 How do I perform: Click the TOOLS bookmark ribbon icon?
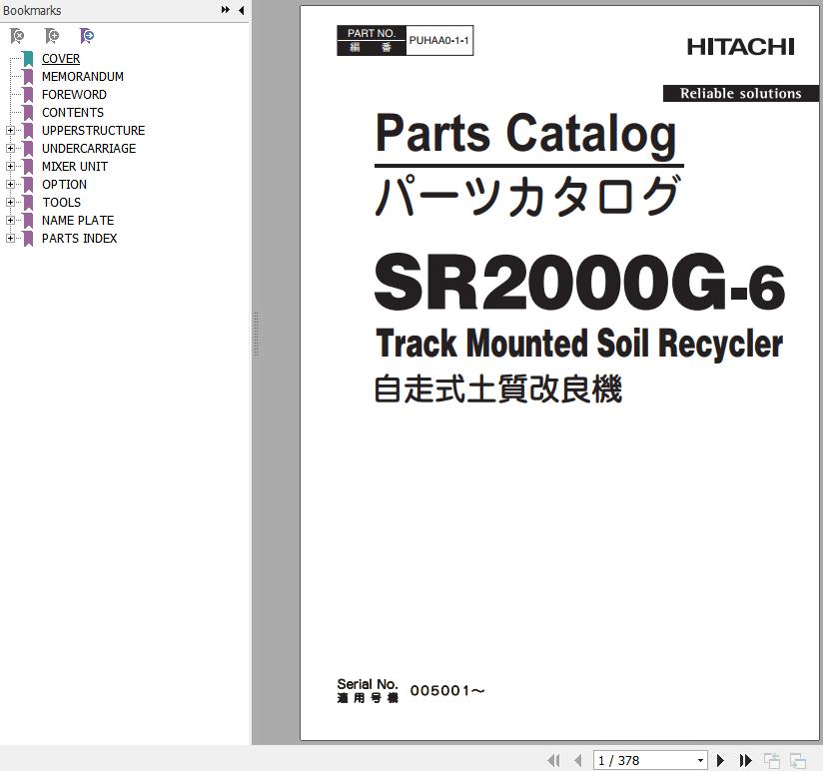(28, 202)
